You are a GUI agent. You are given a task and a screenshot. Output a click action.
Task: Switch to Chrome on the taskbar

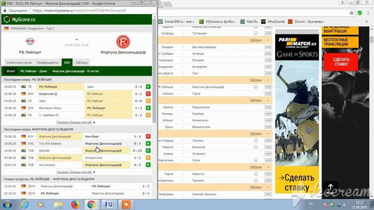coord(91,205)
